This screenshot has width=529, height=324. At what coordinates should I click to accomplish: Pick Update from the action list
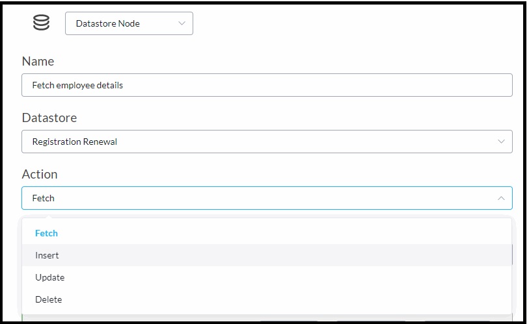(267, 277)
